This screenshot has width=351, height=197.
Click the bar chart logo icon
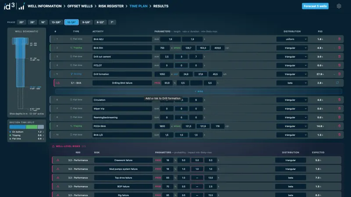tap(21, 6)
